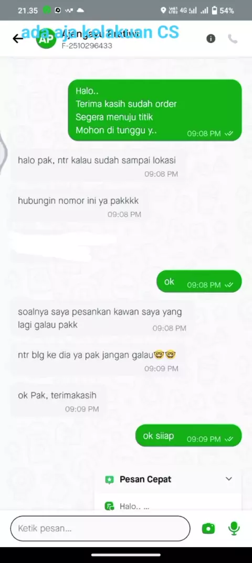Tap the Pesan Cepat star icon
This screenshot has height=563, width=252.
[x=109, y=479]
